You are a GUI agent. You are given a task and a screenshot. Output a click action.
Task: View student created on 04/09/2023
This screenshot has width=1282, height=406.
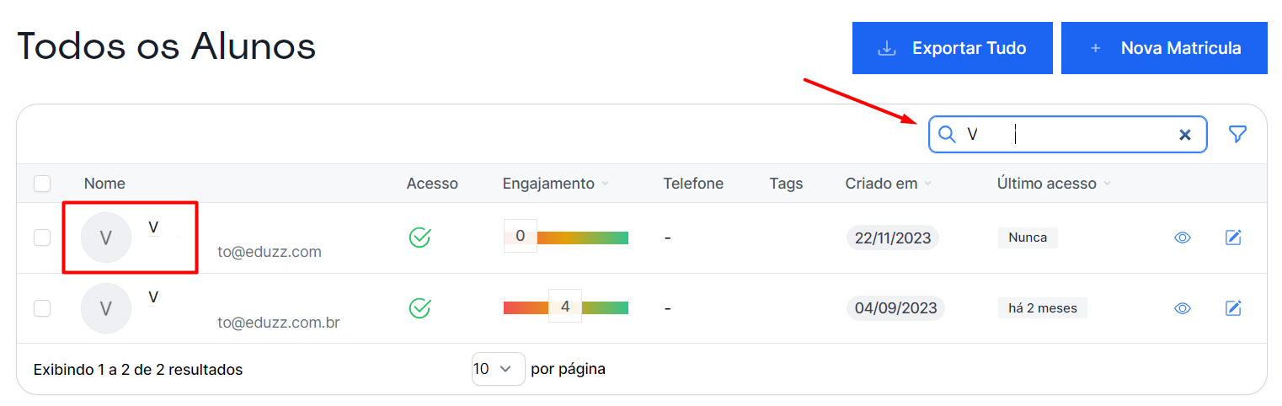[1182, 308]
